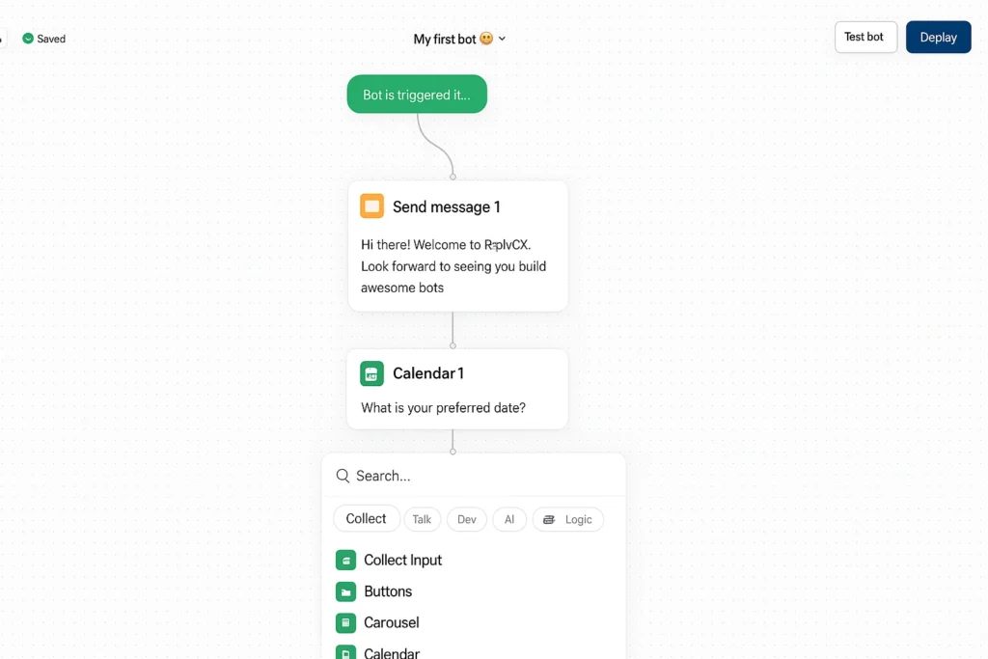988x659 pixels.
Task: Select the Collect Input block icon
Action: (346, 560)
